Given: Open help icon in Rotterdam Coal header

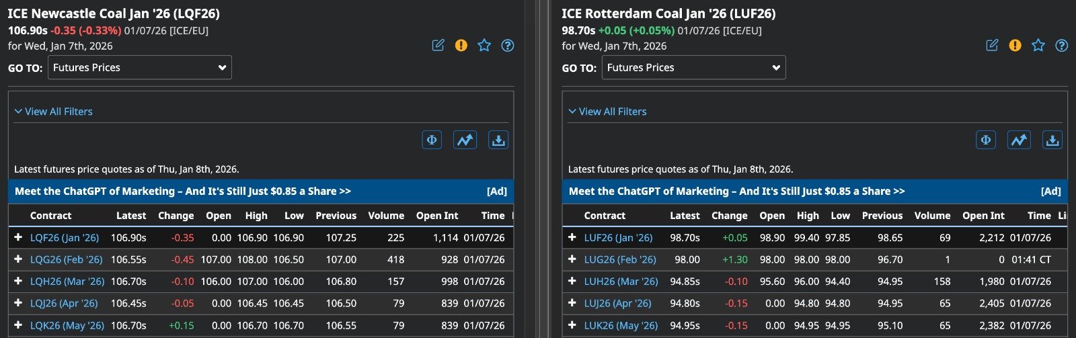Looking at the screenshot, I should 1061,46.
